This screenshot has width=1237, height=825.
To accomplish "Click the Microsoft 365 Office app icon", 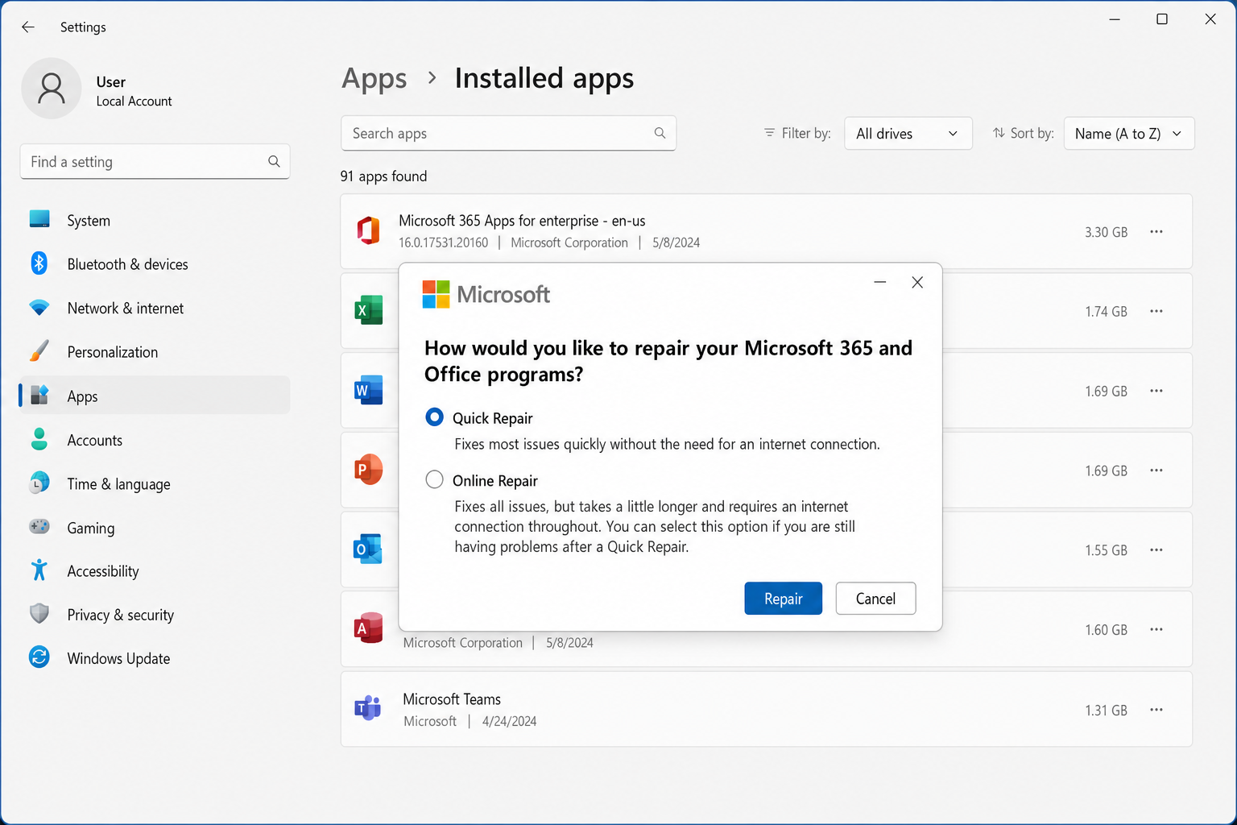I will pyautogui.click(x=369, y=230).
